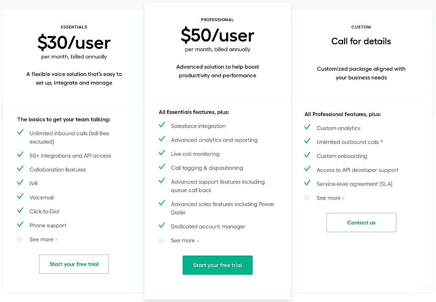The width and height of the screenshot is (436, 302).
Task: Click the Call tagging & dispositioning checkmark
Action: 162,167
